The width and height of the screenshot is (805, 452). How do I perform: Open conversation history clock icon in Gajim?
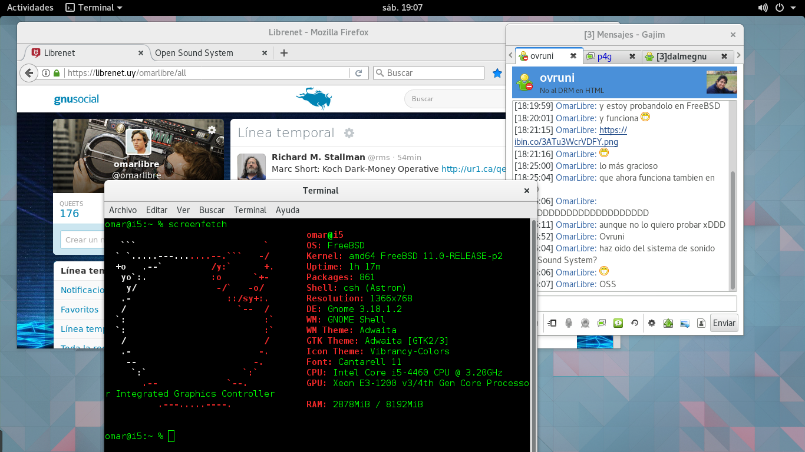[635, 323]
